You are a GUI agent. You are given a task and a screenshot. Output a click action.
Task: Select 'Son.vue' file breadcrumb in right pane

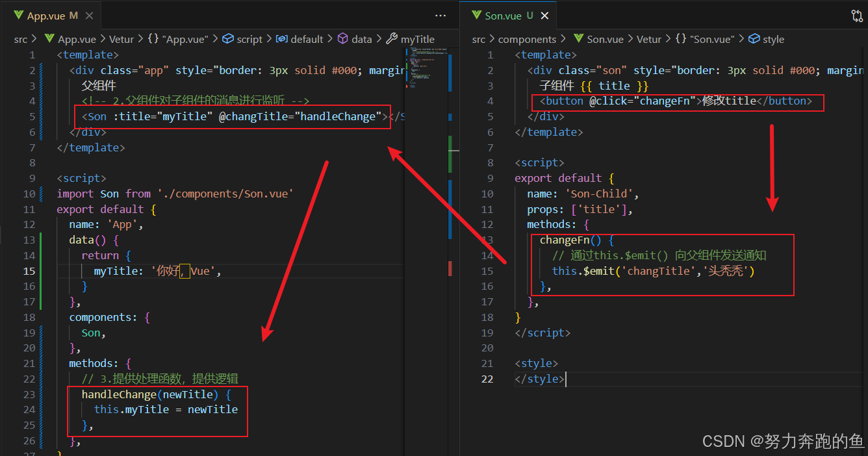606,39
